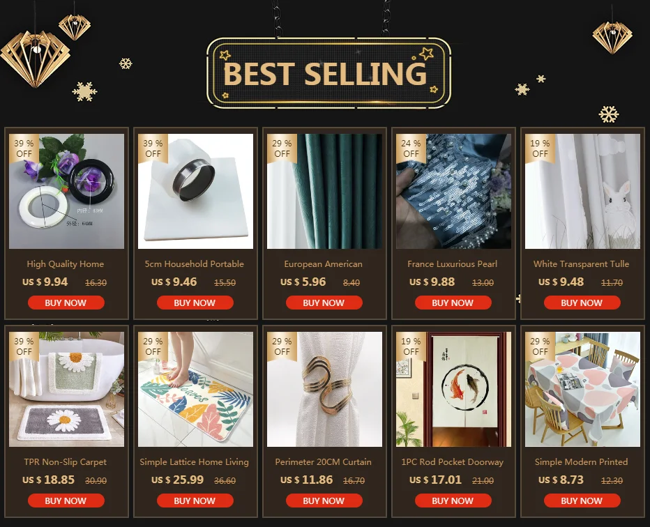650x527 pixels.
Task: Open the gold curtain tieback buckle image
Action: tap(324, 389)
